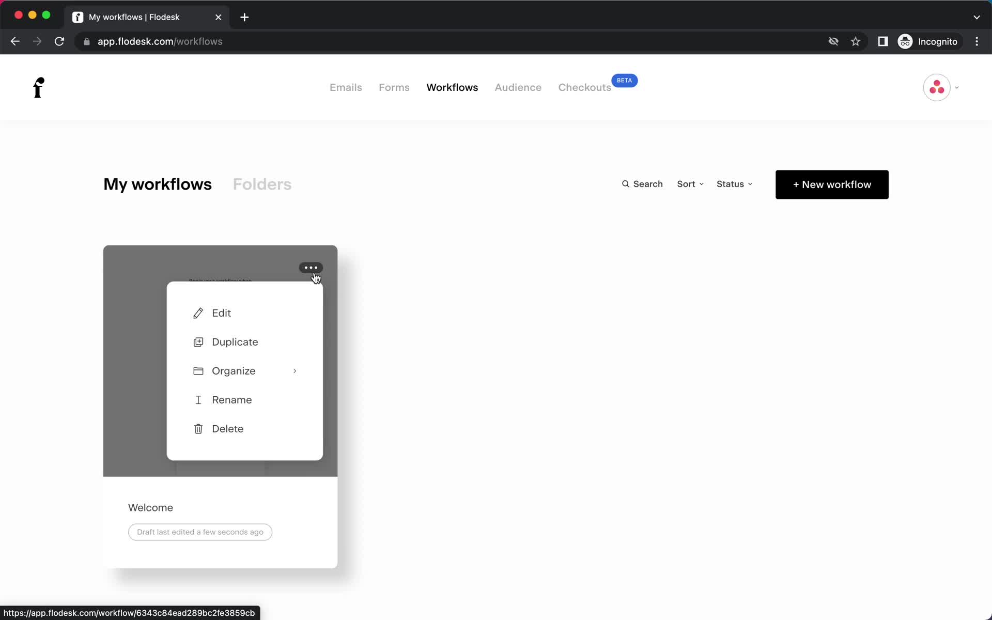This screenshot has height=620, width=992.
Task: Click the three-dot options icon
Action: pos(311,267)
